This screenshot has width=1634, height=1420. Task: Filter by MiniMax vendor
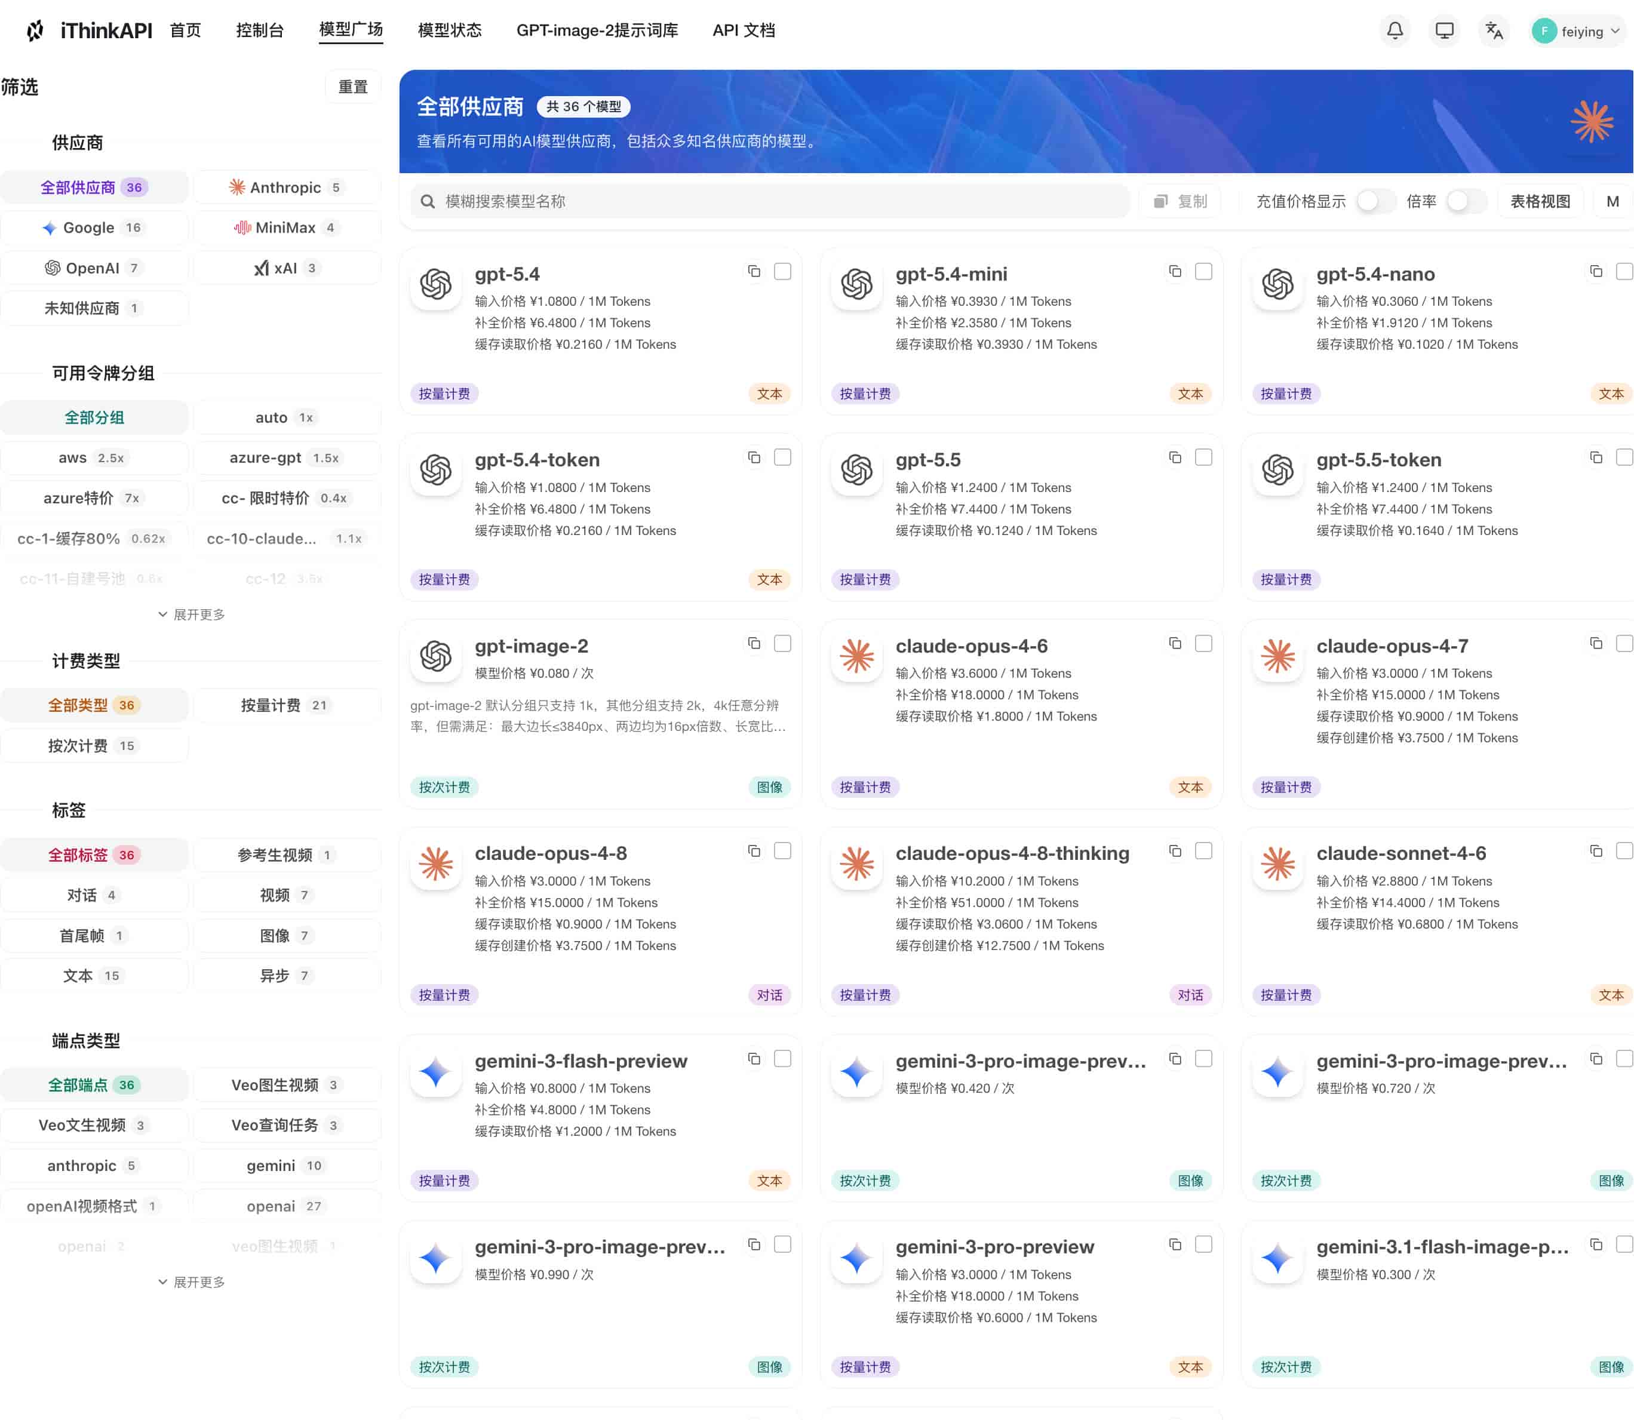287,228
